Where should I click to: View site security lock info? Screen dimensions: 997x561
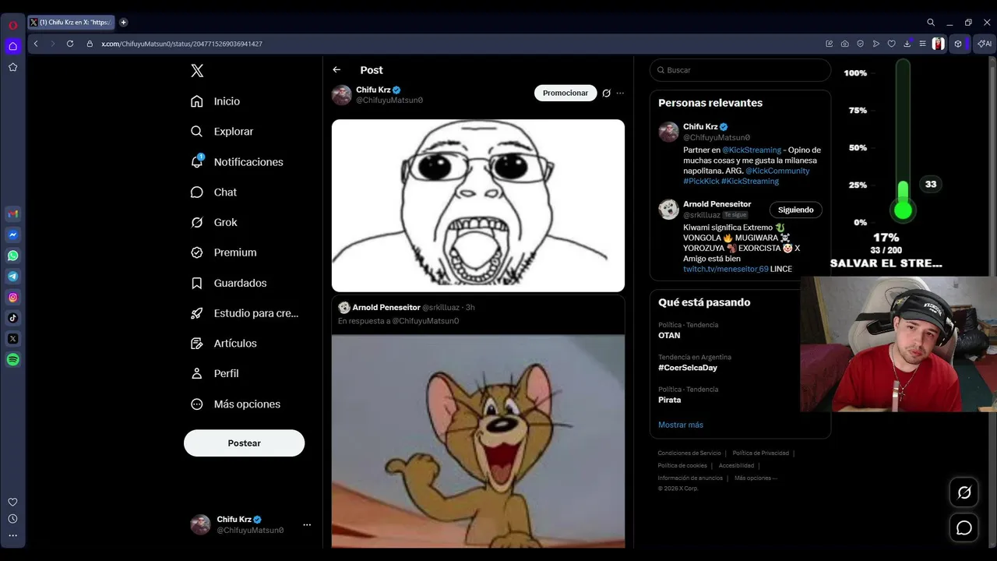click(90, 44)
